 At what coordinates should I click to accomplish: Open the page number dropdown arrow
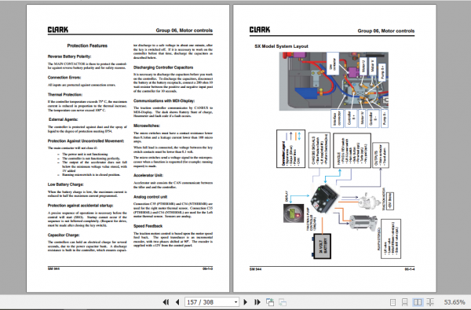point(236,302)
